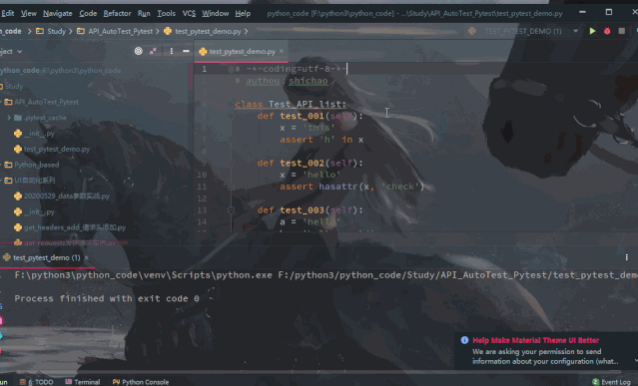Click 'Process finished with exit code 0' text
The width and height of the screenshot is (638, 386).
coord(107,298)
